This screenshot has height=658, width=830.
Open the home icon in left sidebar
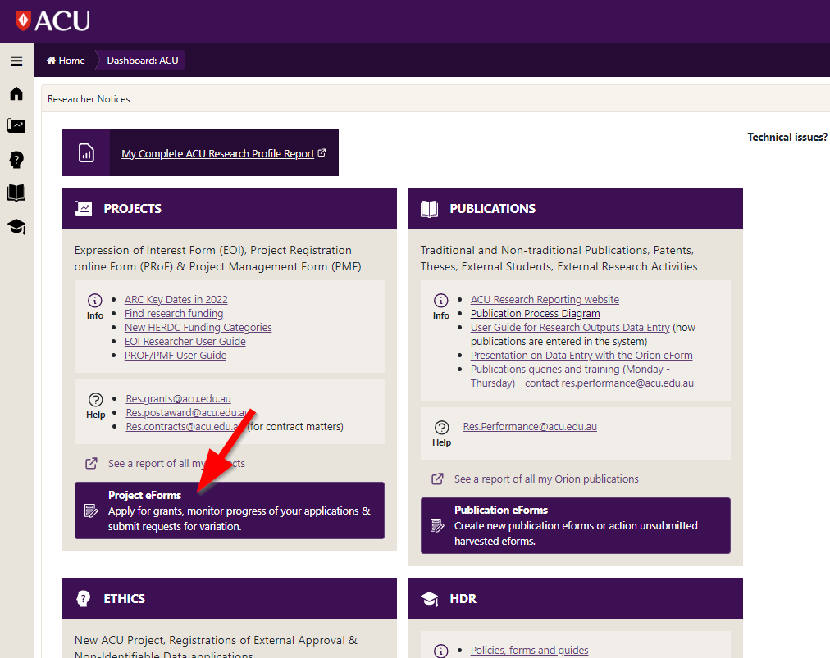click(x=16, y=94)
